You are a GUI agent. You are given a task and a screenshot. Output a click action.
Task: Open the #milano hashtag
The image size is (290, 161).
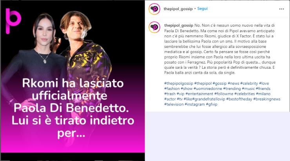click(263, 94)
